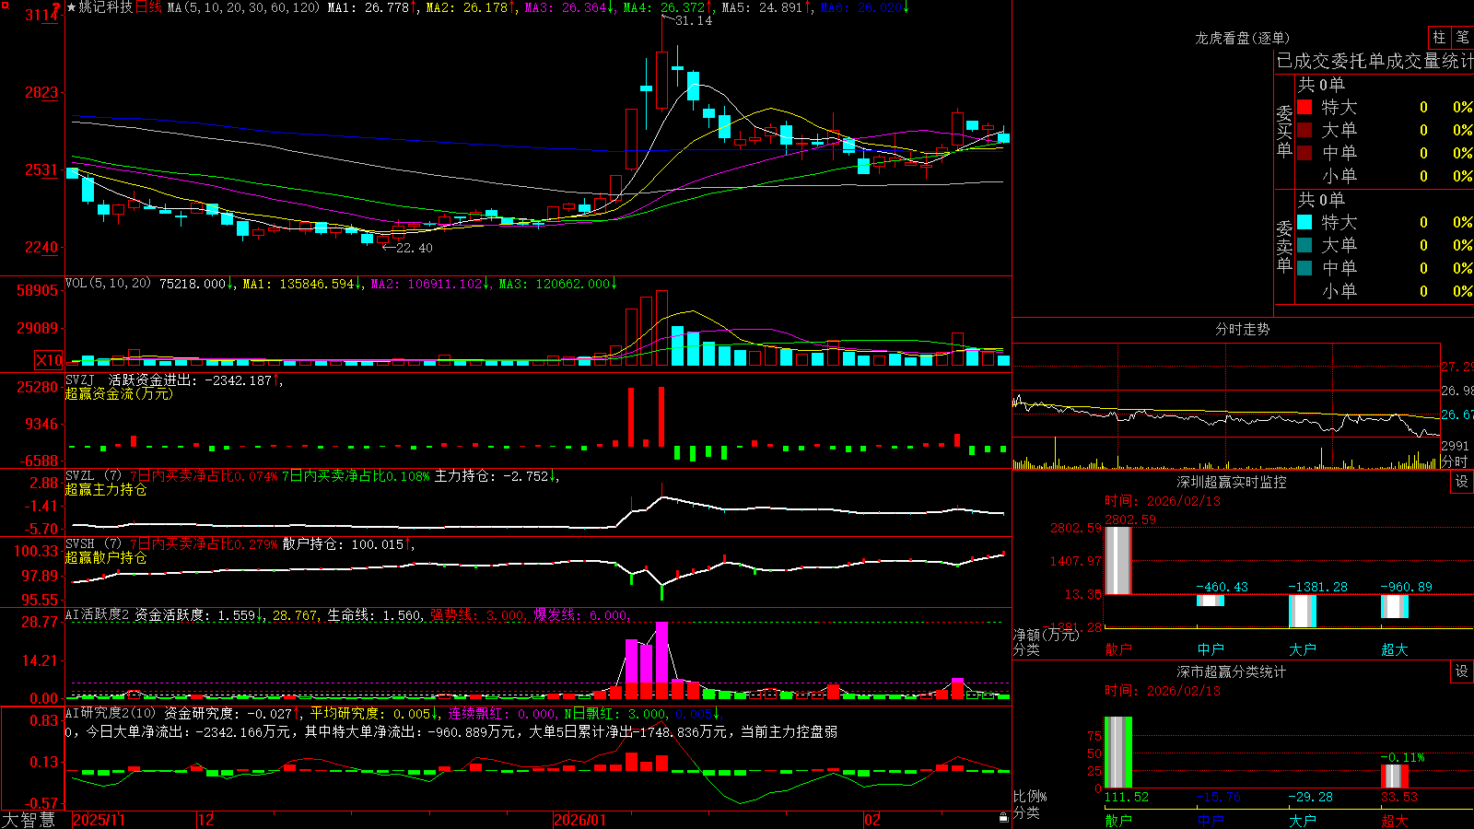Click the 小单 row under 委卖单

click(x=1385, y=291)
